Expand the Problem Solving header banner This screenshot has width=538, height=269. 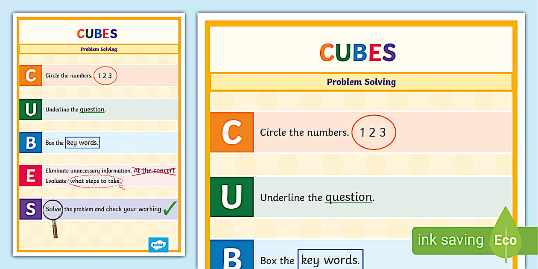pos(361,82)
